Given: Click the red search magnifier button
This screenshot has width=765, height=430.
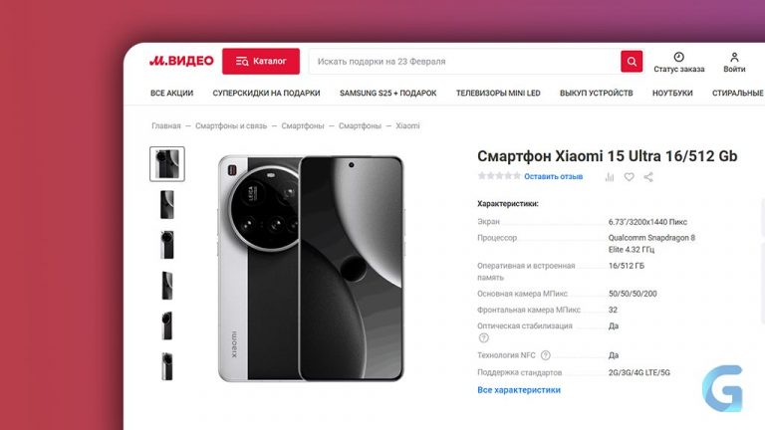Looking at the screenshot, I should pos(632,62).
